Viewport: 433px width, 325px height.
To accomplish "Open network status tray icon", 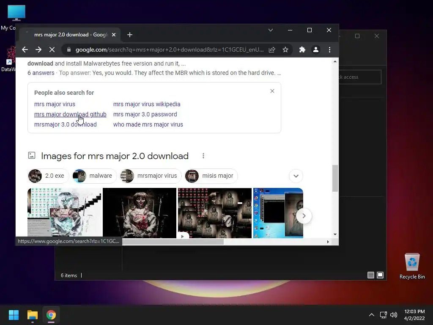I will 383,315.
